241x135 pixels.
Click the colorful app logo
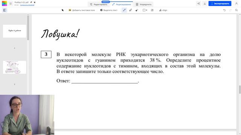tap(5, 3)
